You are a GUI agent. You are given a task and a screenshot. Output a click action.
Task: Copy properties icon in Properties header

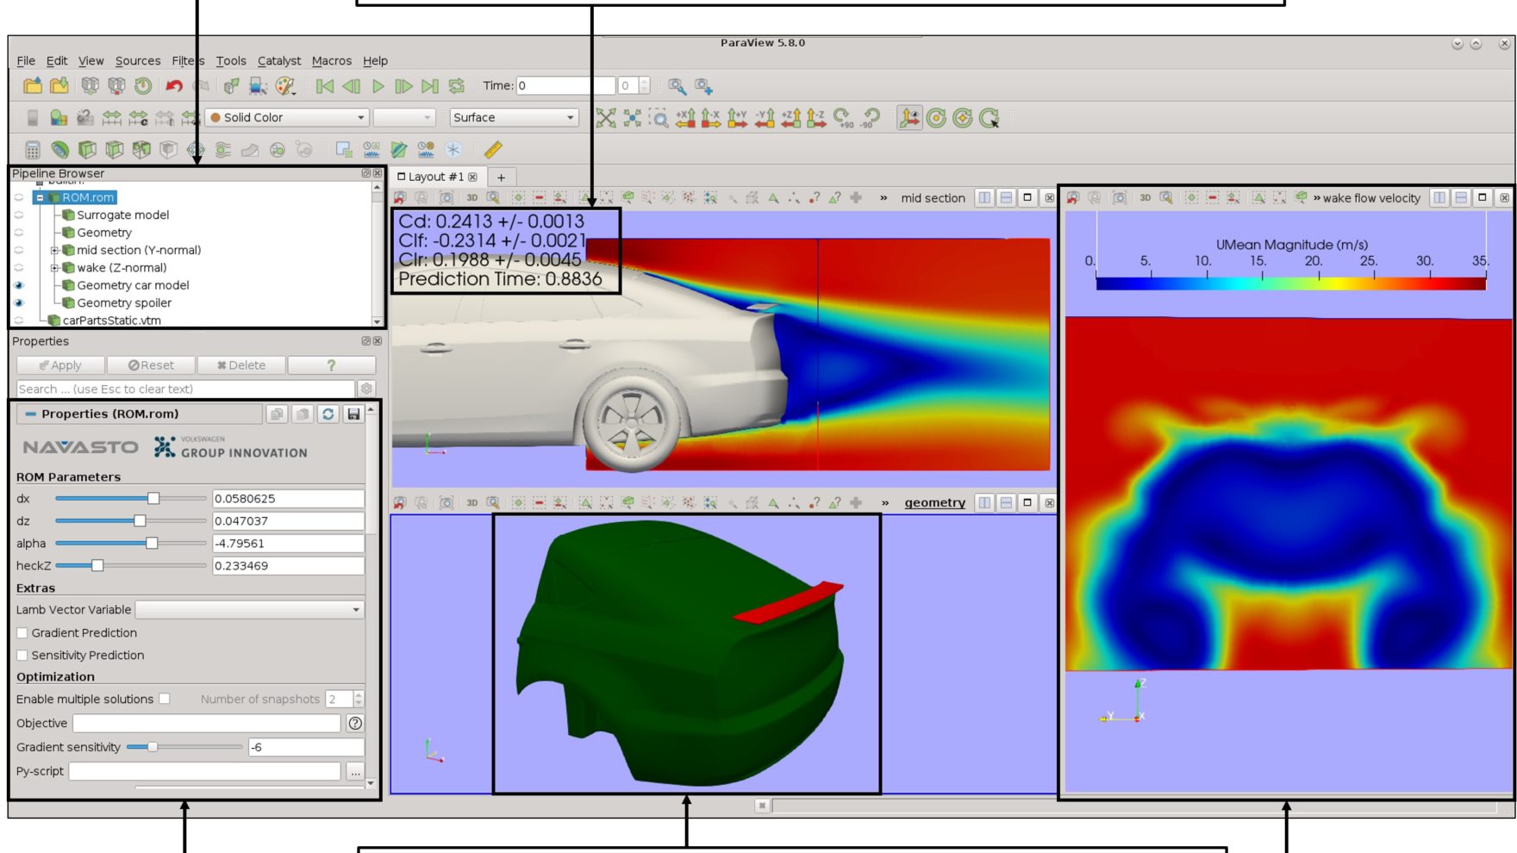277,414
